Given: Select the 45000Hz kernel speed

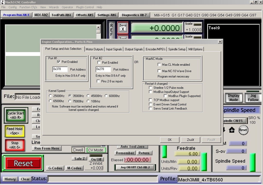Looking at the screenshot, I should tap(88, 96).
